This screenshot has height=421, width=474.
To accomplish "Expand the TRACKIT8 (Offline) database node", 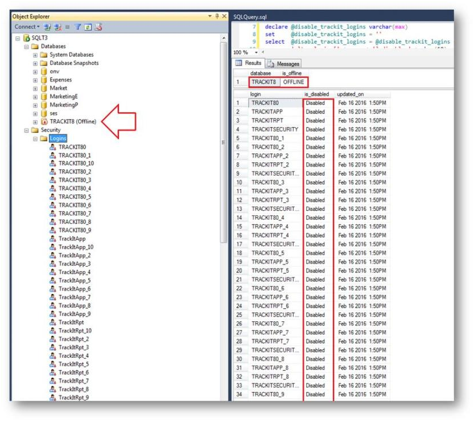I will point(35,122).
